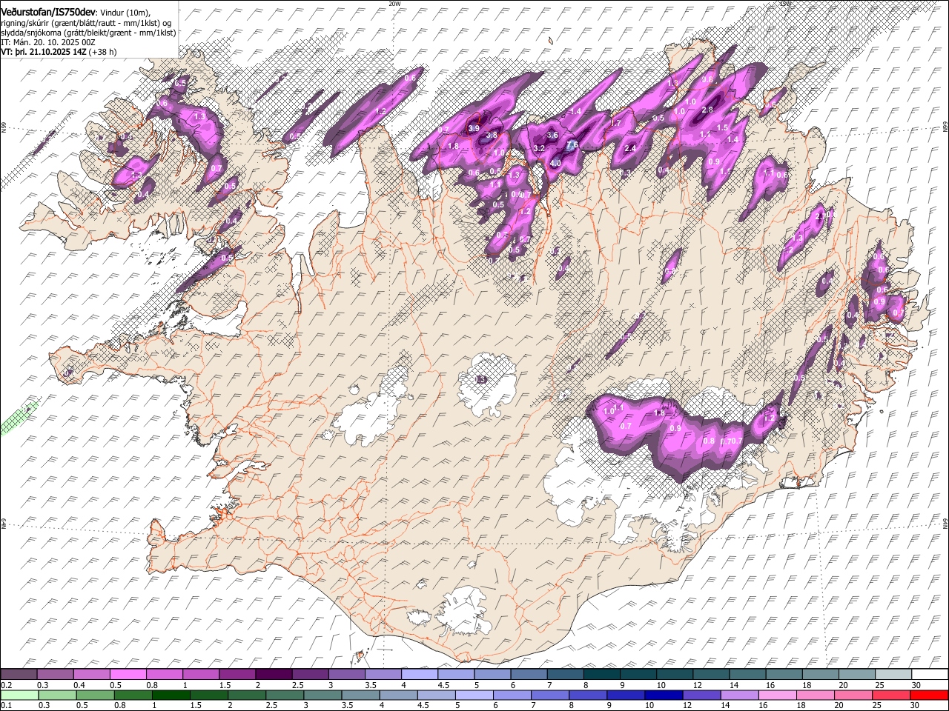Click the violet 3–3.5 snow legend swatch
Screen dimensions: 949x711
[x=346, y=674]
